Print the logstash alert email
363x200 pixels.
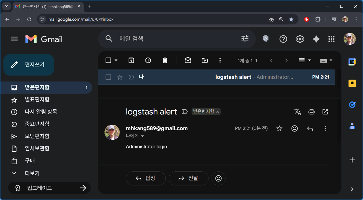click(x=311, y=112)
